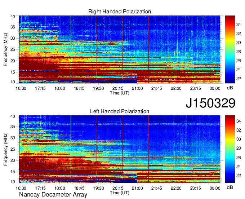Click the 18:45 time tick of Right Handed plot
This screenshot has height=199, width=245.
pyautogui.click(x=79, y=88)
